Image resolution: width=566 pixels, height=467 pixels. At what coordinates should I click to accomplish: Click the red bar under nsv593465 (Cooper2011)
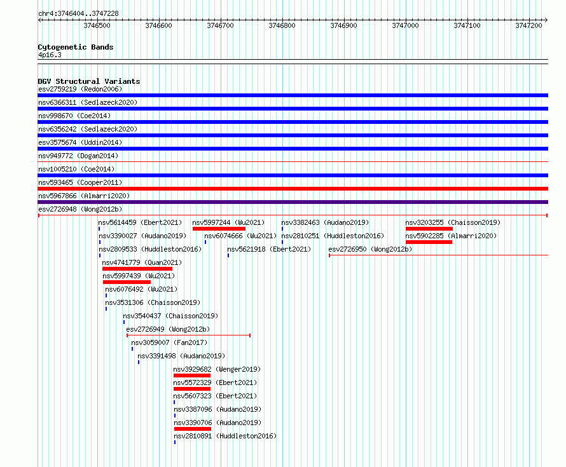click(293, 189)
